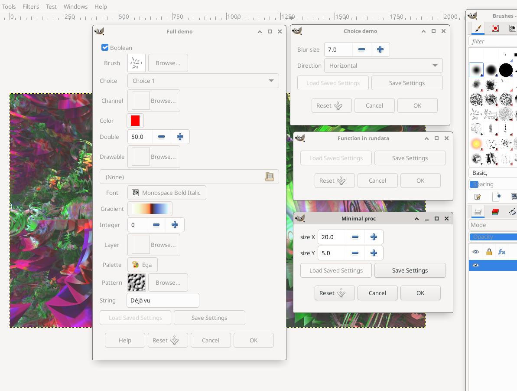This screenshot has width=517, height=391.
Task: Click the red Color swatch
Action: click(x=135, y=121)
